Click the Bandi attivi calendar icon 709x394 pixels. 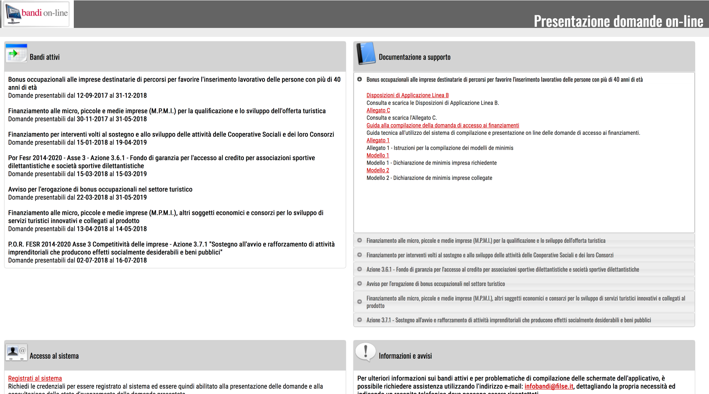(16, 54)
